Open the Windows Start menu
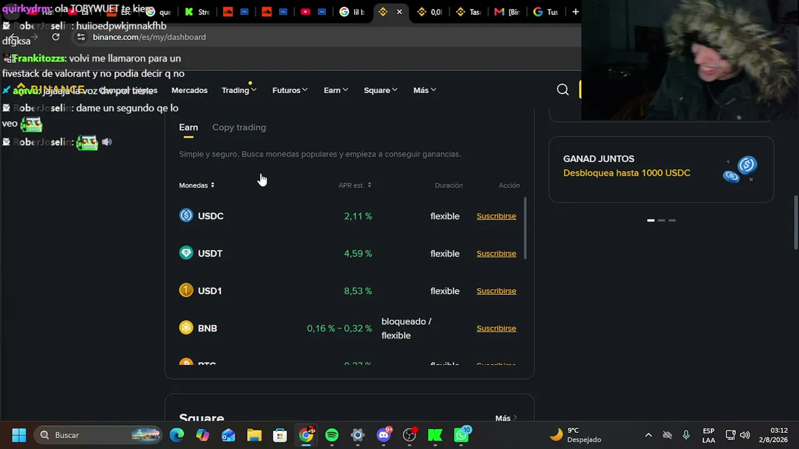The image size is (799, 449). point(19,435)
